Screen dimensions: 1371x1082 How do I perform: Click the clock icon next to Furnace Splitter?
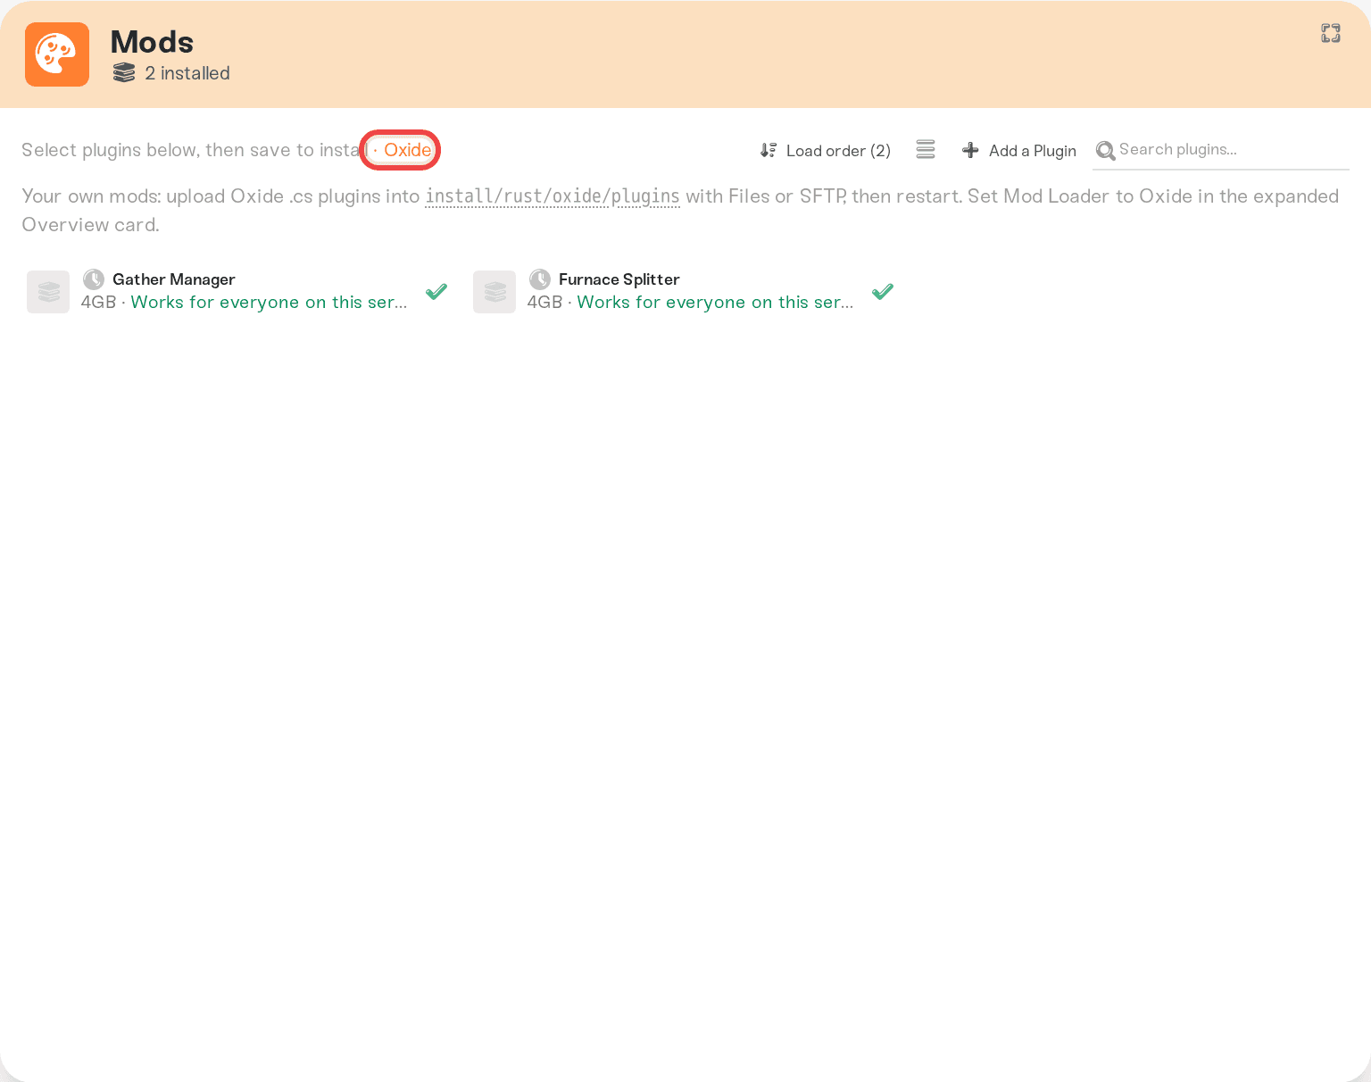pos(540,279)
